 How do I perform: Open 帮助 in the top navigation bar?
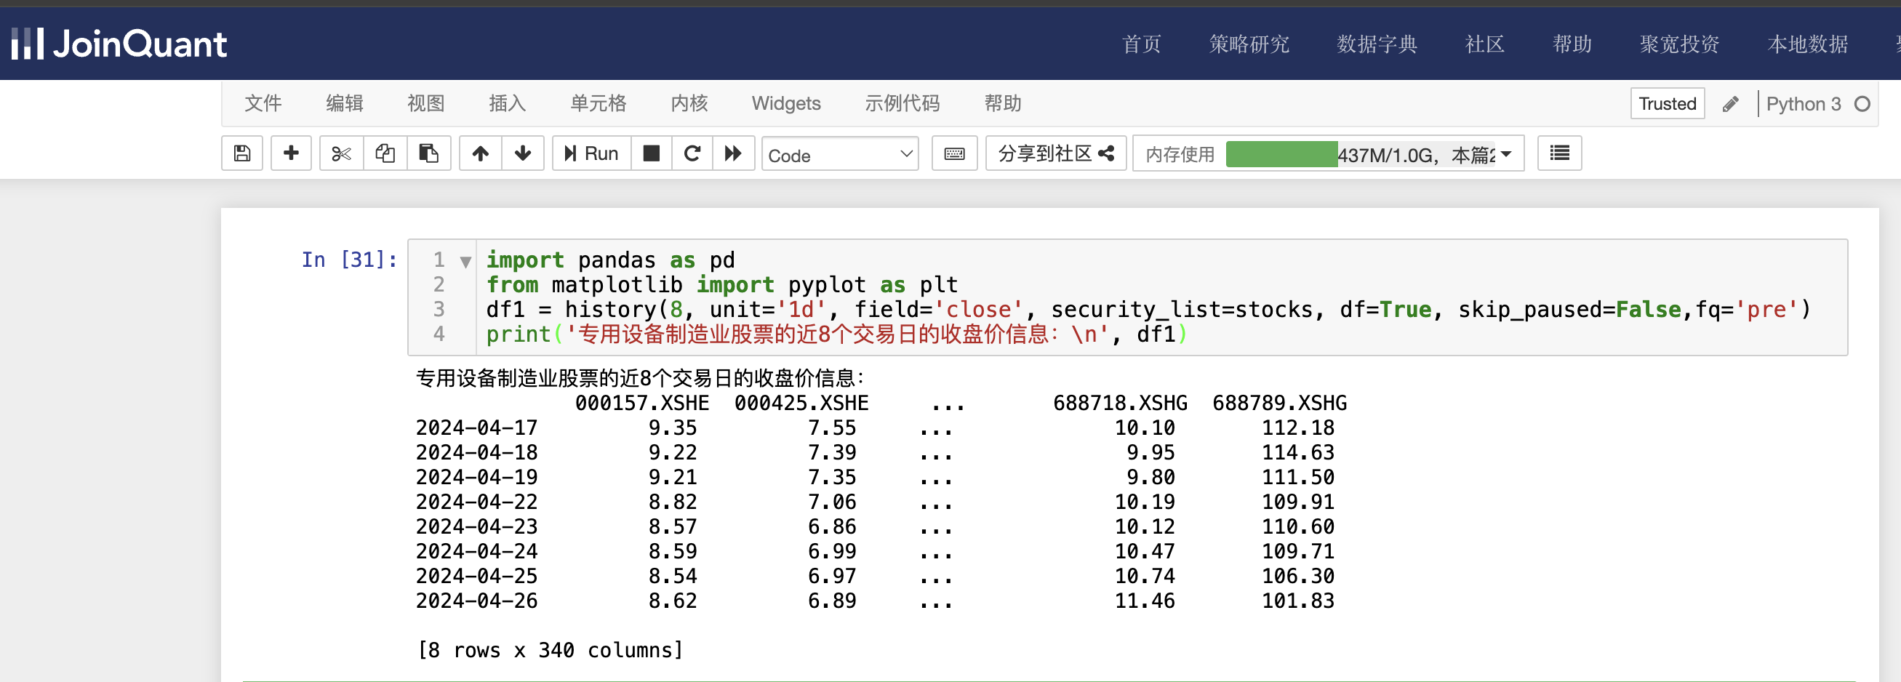(1572, 44)
